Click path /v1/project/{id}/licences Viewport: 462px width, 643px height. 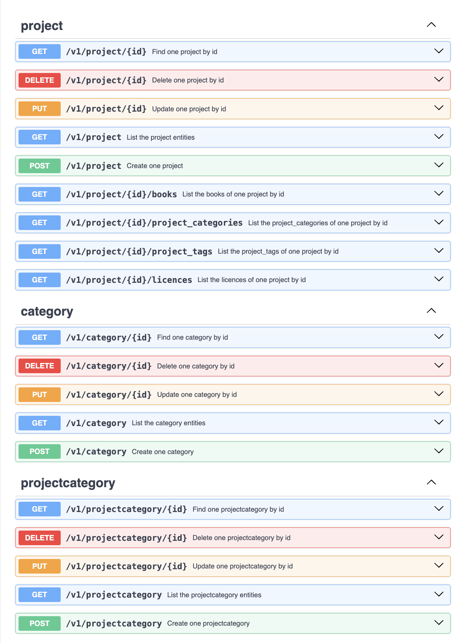129,280
